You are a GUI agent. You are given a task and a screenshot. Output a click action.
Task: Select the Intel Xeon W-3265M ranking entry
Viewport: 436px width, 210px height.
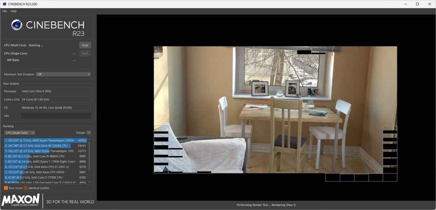point(45,146)
